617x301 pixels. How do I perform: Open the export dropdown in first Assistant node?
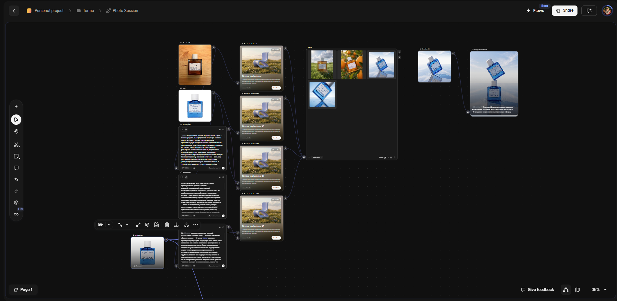(214, 168)
